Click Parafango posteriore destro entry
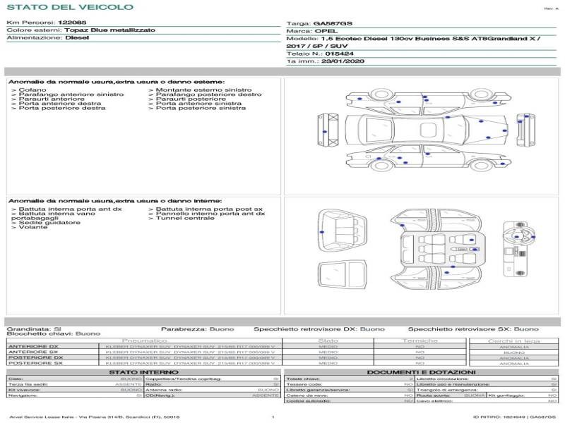 (x=206, y=94)
